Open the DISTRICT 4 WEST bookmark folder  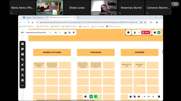coord(27,26)
